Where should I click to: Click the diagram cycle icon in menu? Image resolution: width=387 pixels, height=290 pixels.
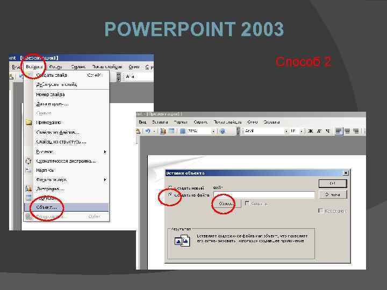(28, 161)
